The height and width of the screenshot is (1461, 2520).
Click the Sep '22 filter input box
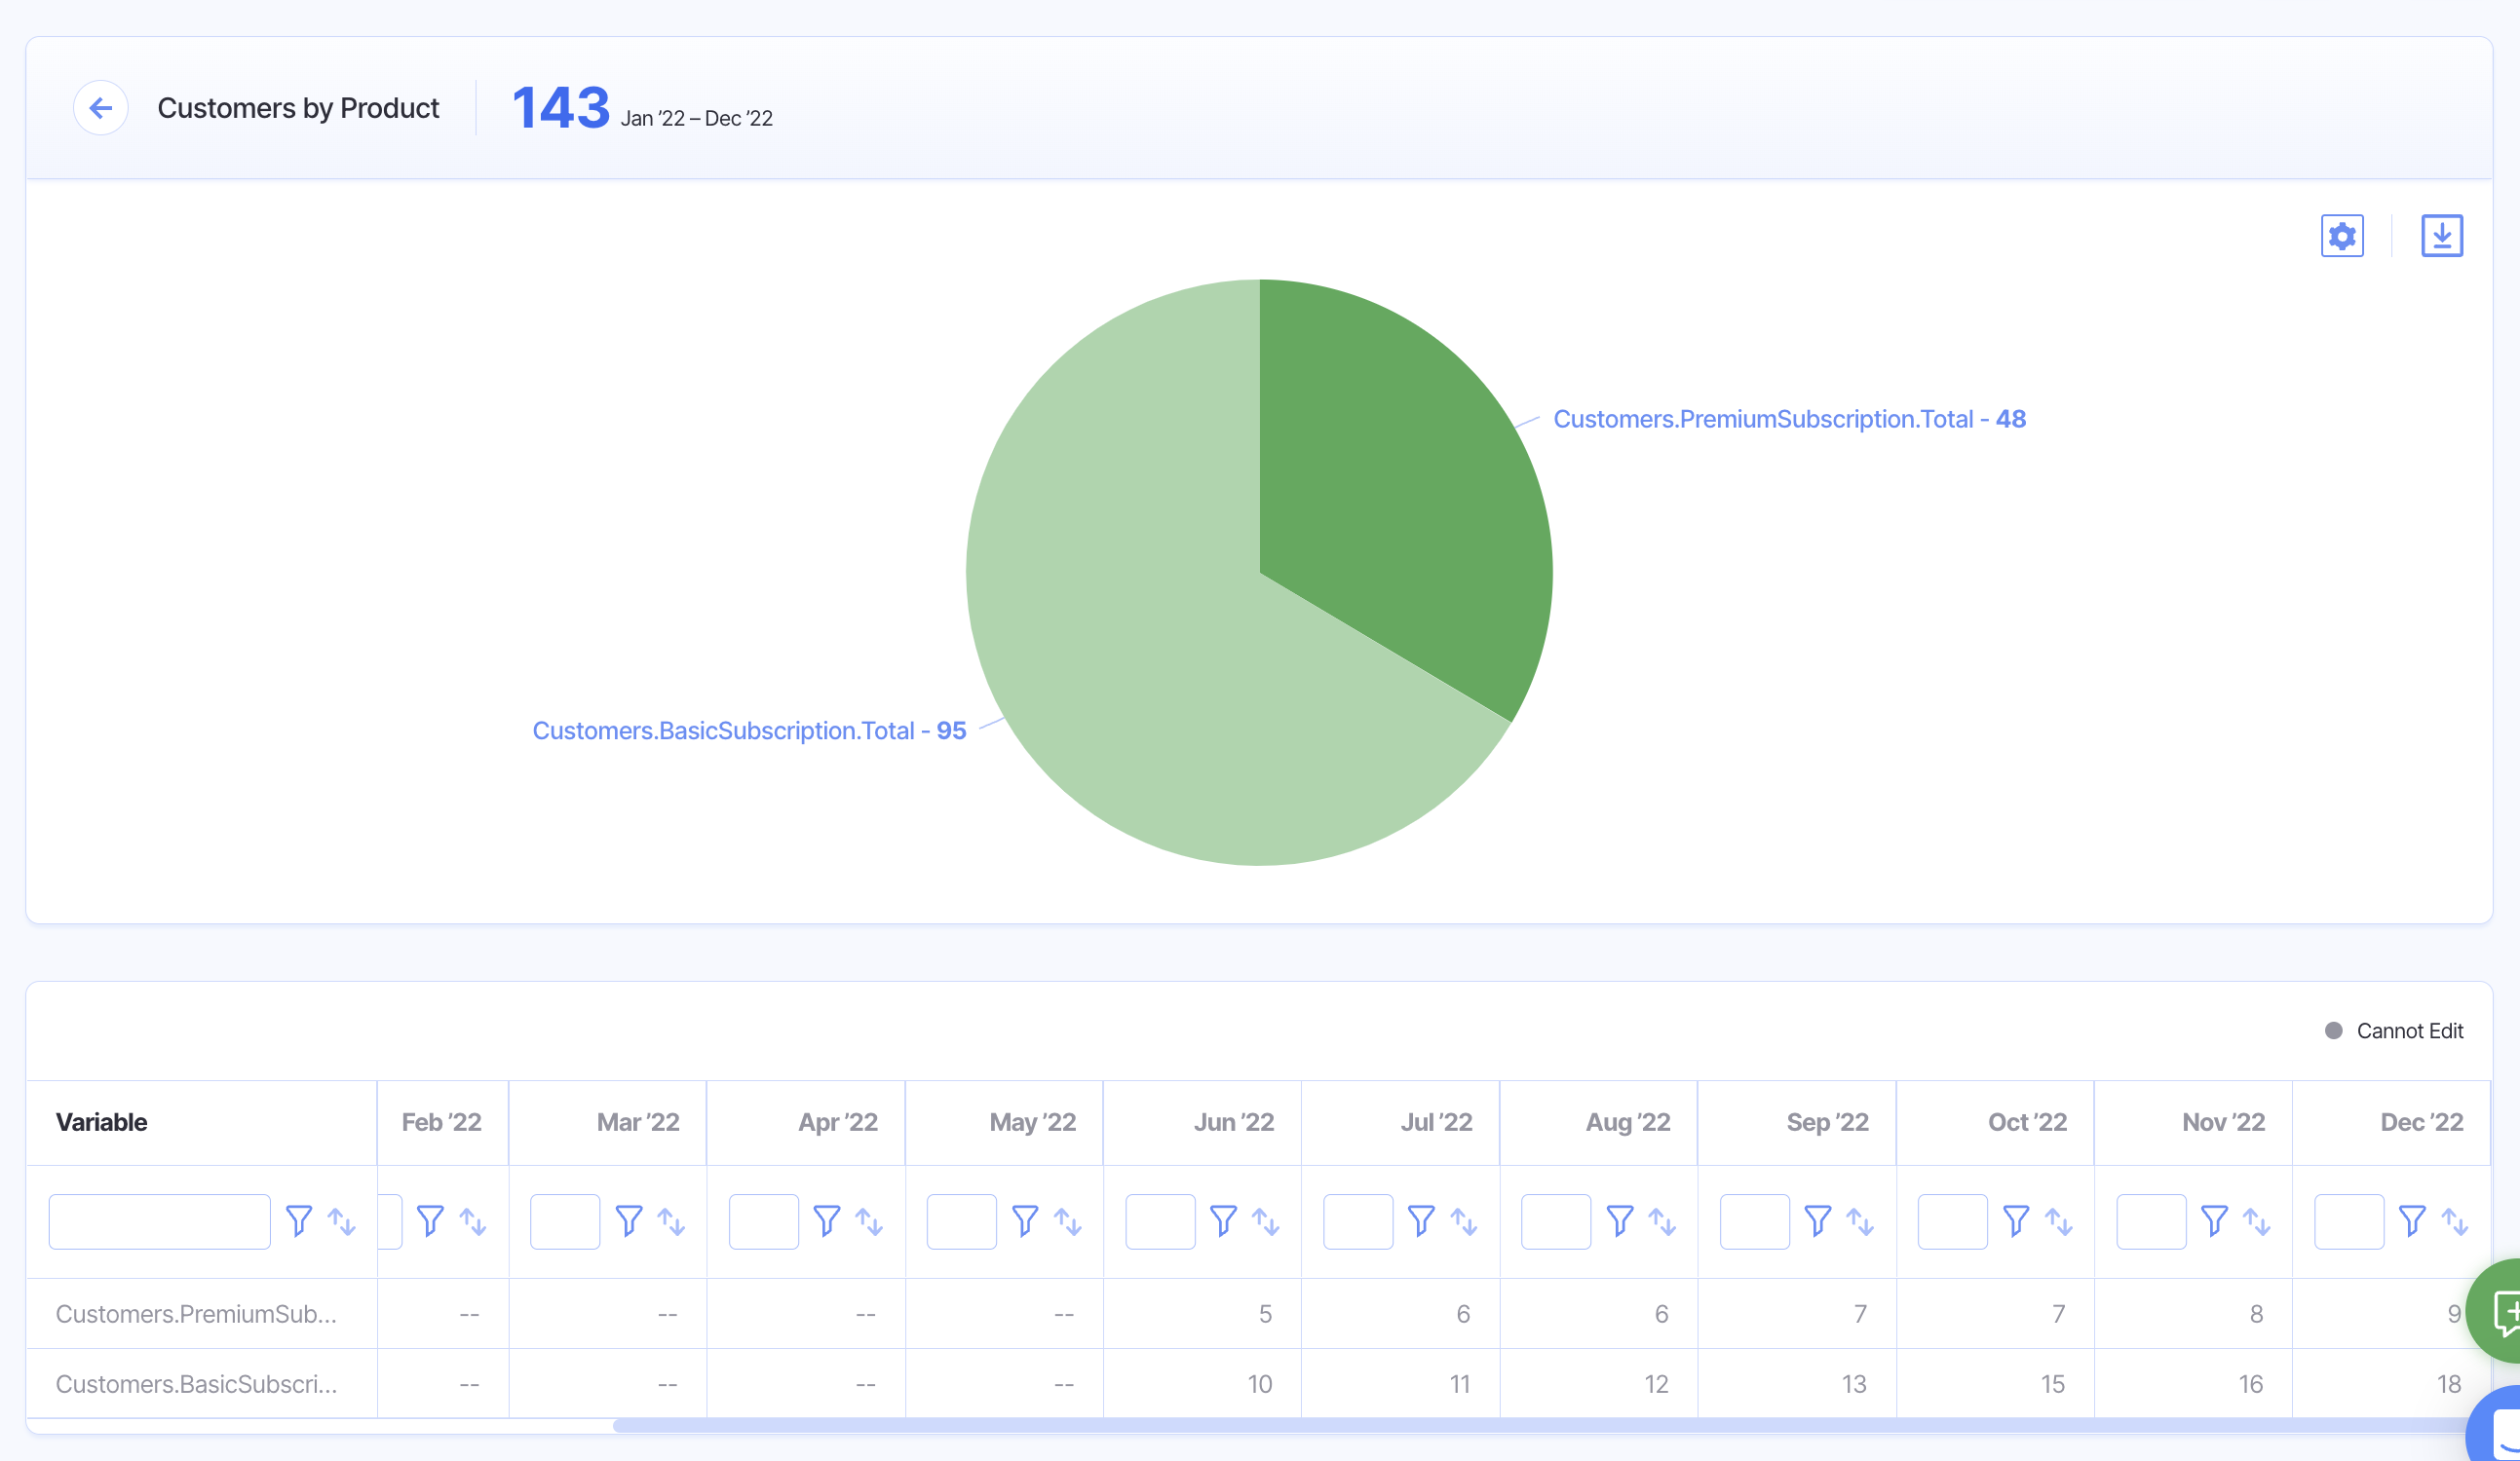pyautogui.click(x=1754, y=1221)
